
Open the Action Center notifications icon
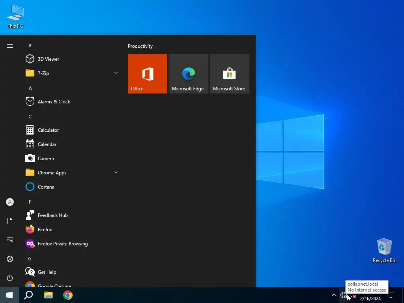391,295
